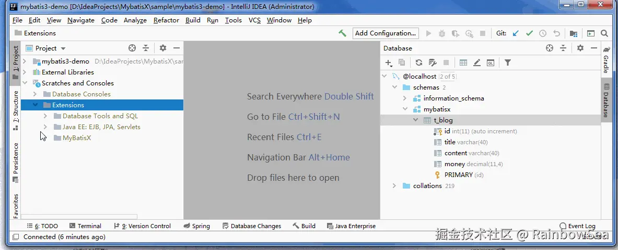618x250 pixels.
Task: Expand Database Tools and SQL folder
Action: 45,116
